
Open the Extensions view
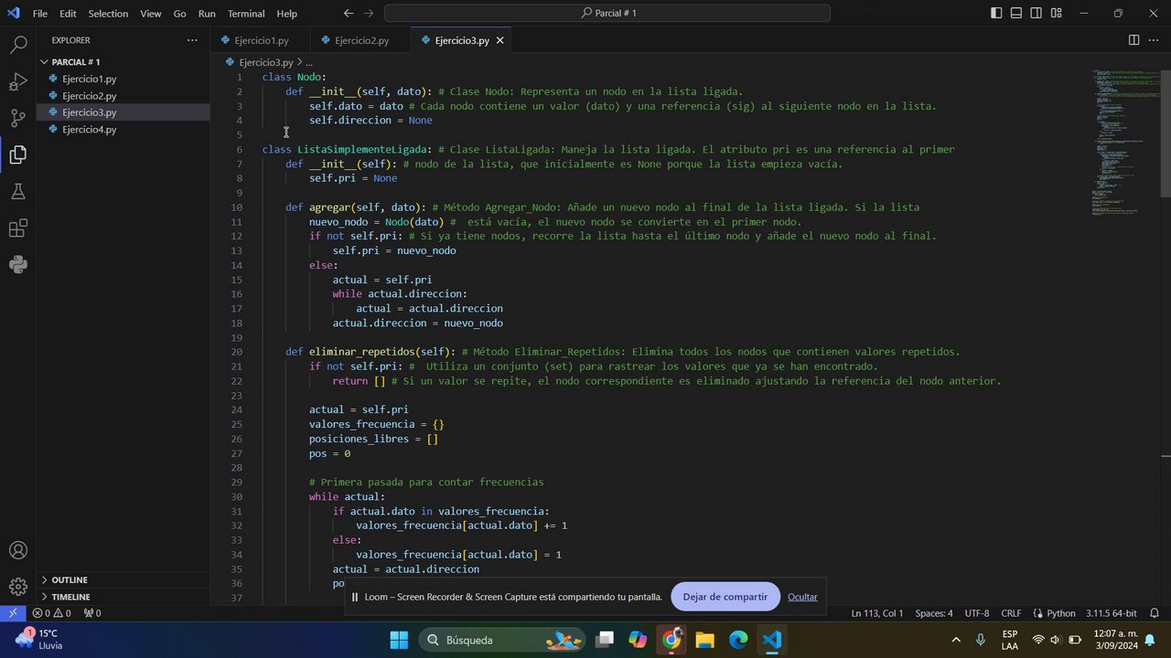(x=17, y=228)
